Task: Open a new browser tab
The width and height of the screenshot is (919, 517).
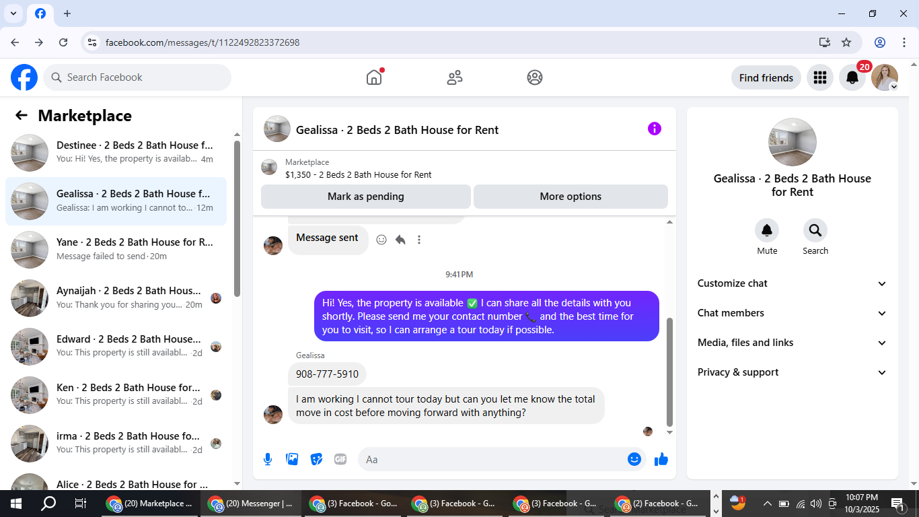Action: pos(67,13)
